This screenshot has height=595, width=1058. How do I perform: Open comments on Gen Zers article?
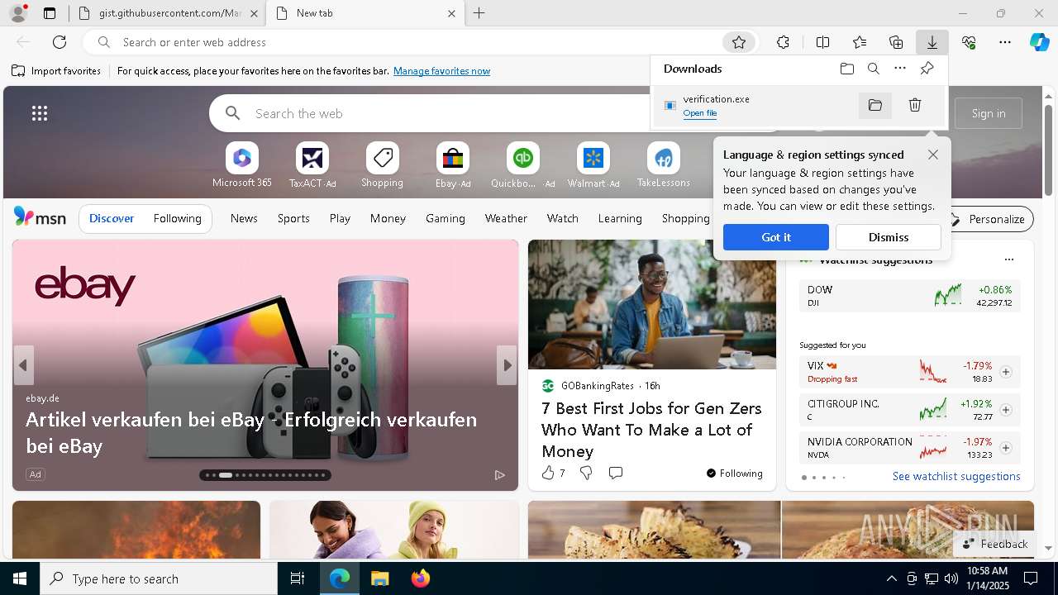click(616, 473)
